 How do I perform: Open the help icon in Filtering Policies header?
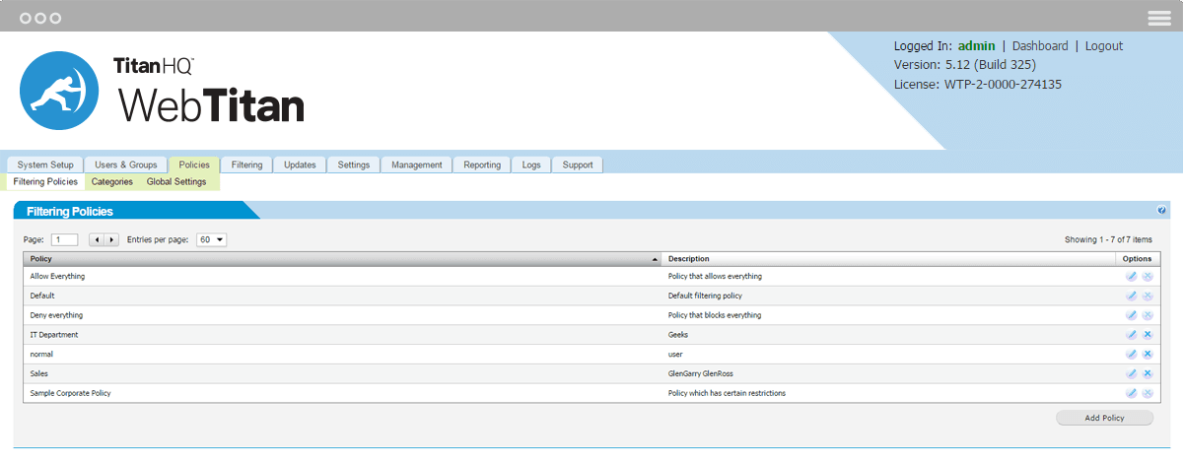tap(1161, 211)
